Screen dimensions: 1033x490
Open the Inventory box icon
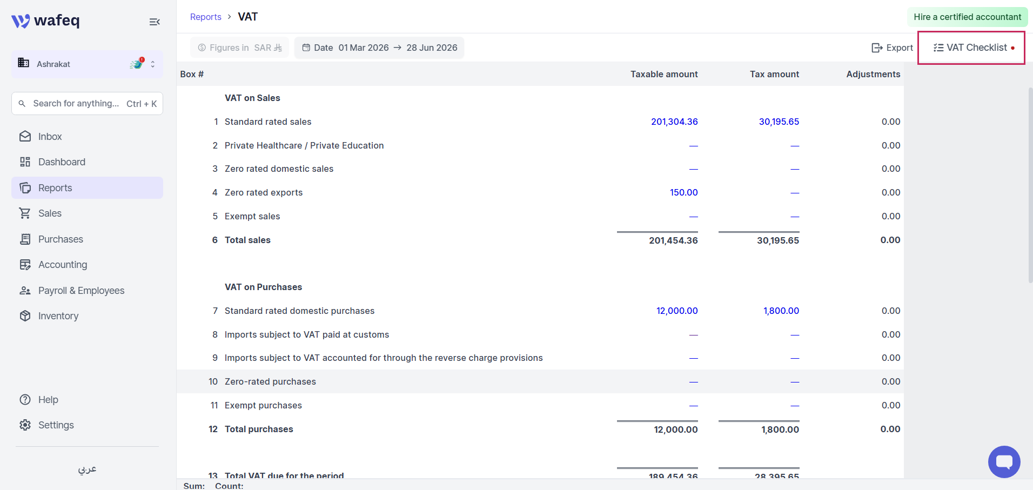tap(25, 316)
